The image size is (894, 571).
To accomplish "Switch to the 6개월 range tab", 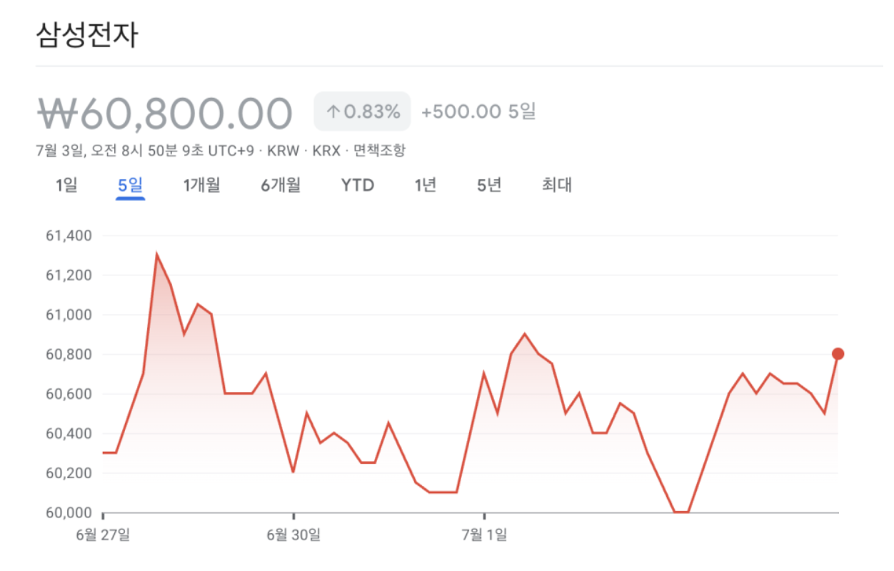I will [x=281, y=186].
